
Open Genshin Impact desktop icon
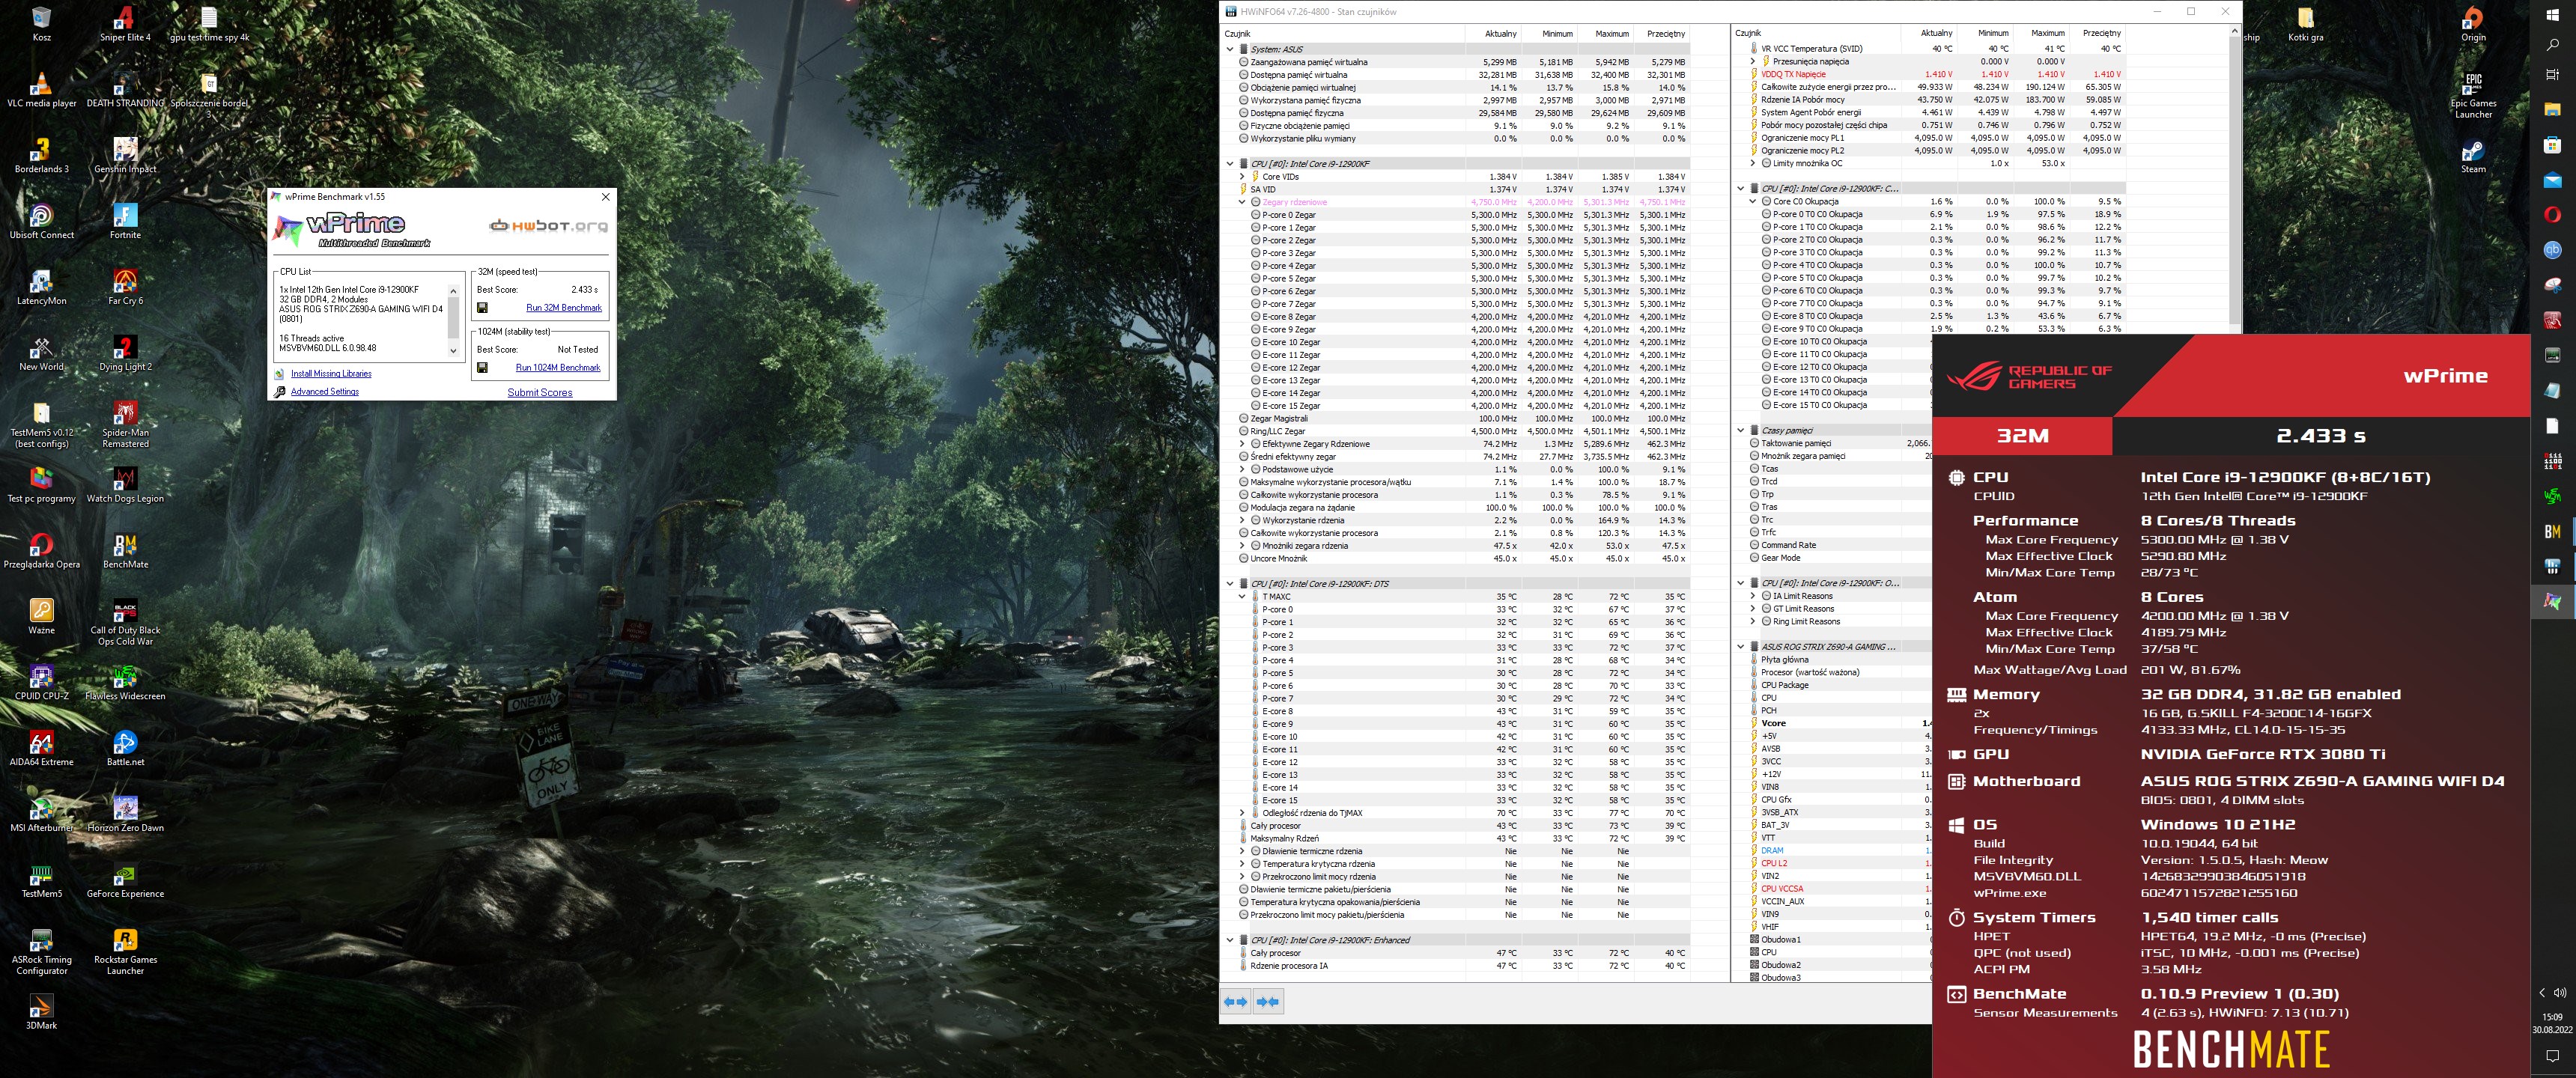(125, 156)
